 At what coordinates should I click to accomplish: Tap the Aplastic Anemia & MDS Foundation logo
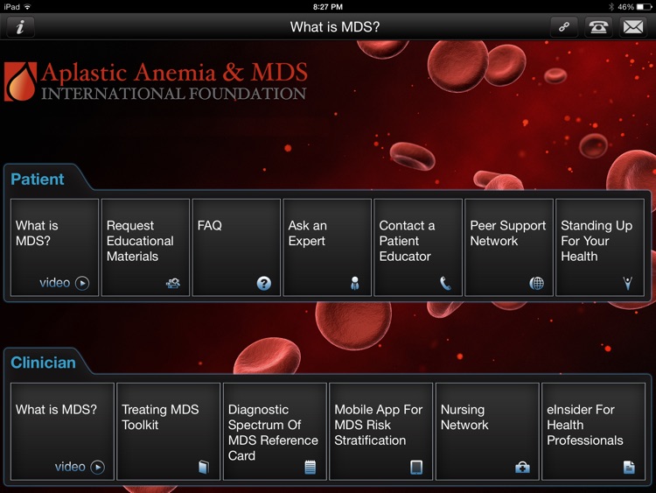pos(156,81)
